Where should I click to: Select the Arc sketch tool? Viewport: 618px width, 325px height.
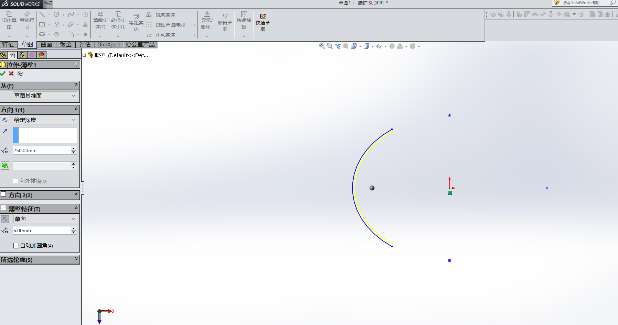click(56, 24)
